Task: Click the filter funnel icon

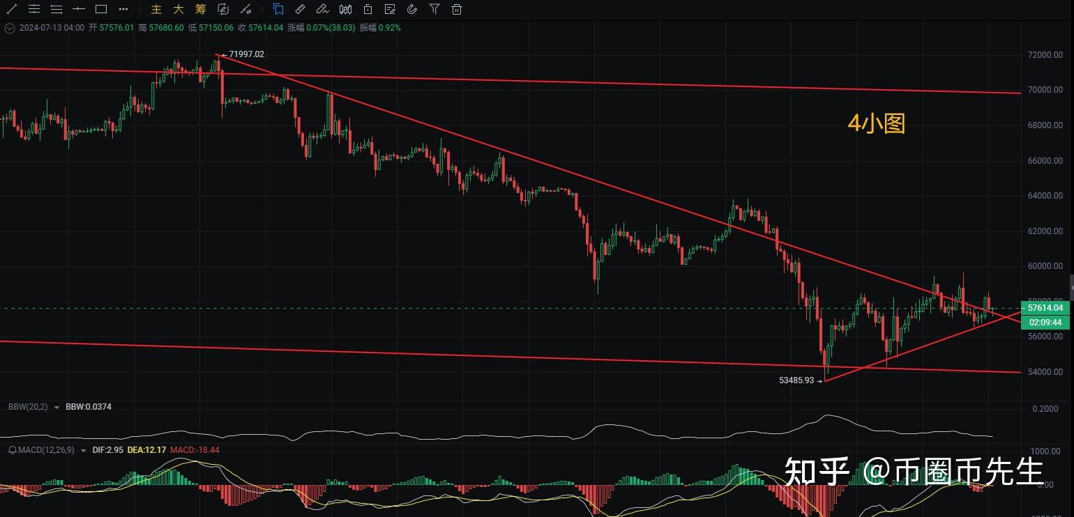Action: tap(434, 9)
